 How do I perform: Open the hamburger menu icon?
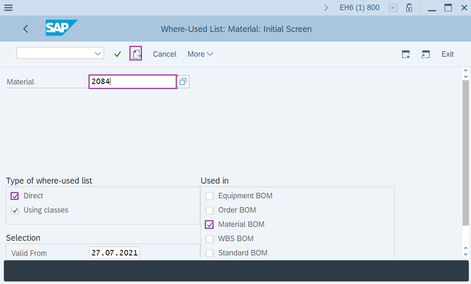point(8,7)
